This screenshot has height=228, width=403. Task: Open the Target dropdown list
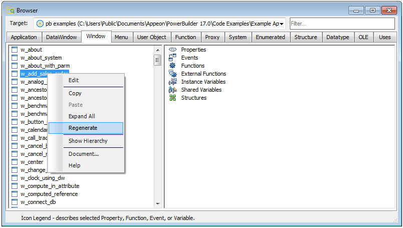coord(282,24)
